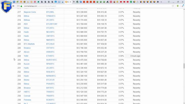Switch to the pink square icon tab
Viewport: 185px width, 104px height.
[111, 2]
